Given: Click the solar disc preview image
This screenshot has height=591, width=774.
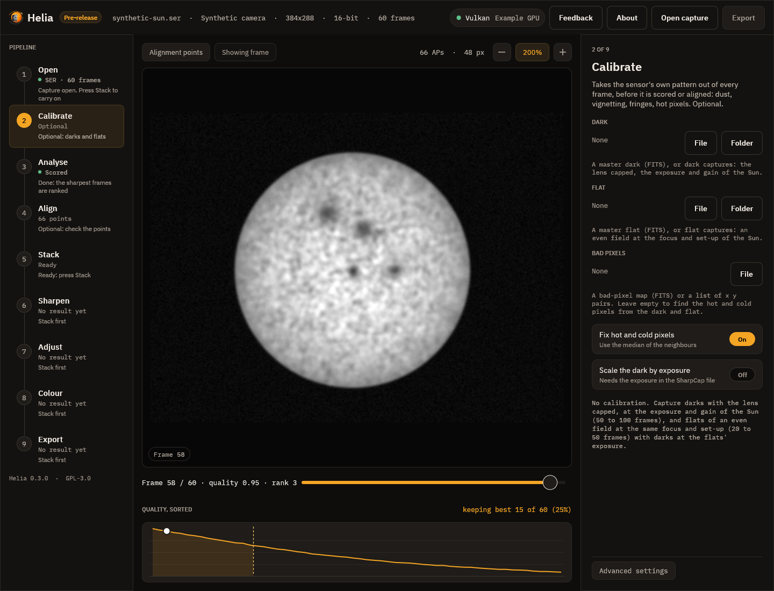Looking at the screenshot, I should [353, 270].
